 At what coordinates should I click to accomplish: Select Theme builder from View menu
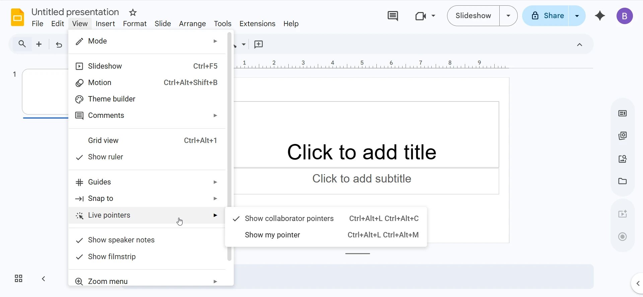click(112, 99)
